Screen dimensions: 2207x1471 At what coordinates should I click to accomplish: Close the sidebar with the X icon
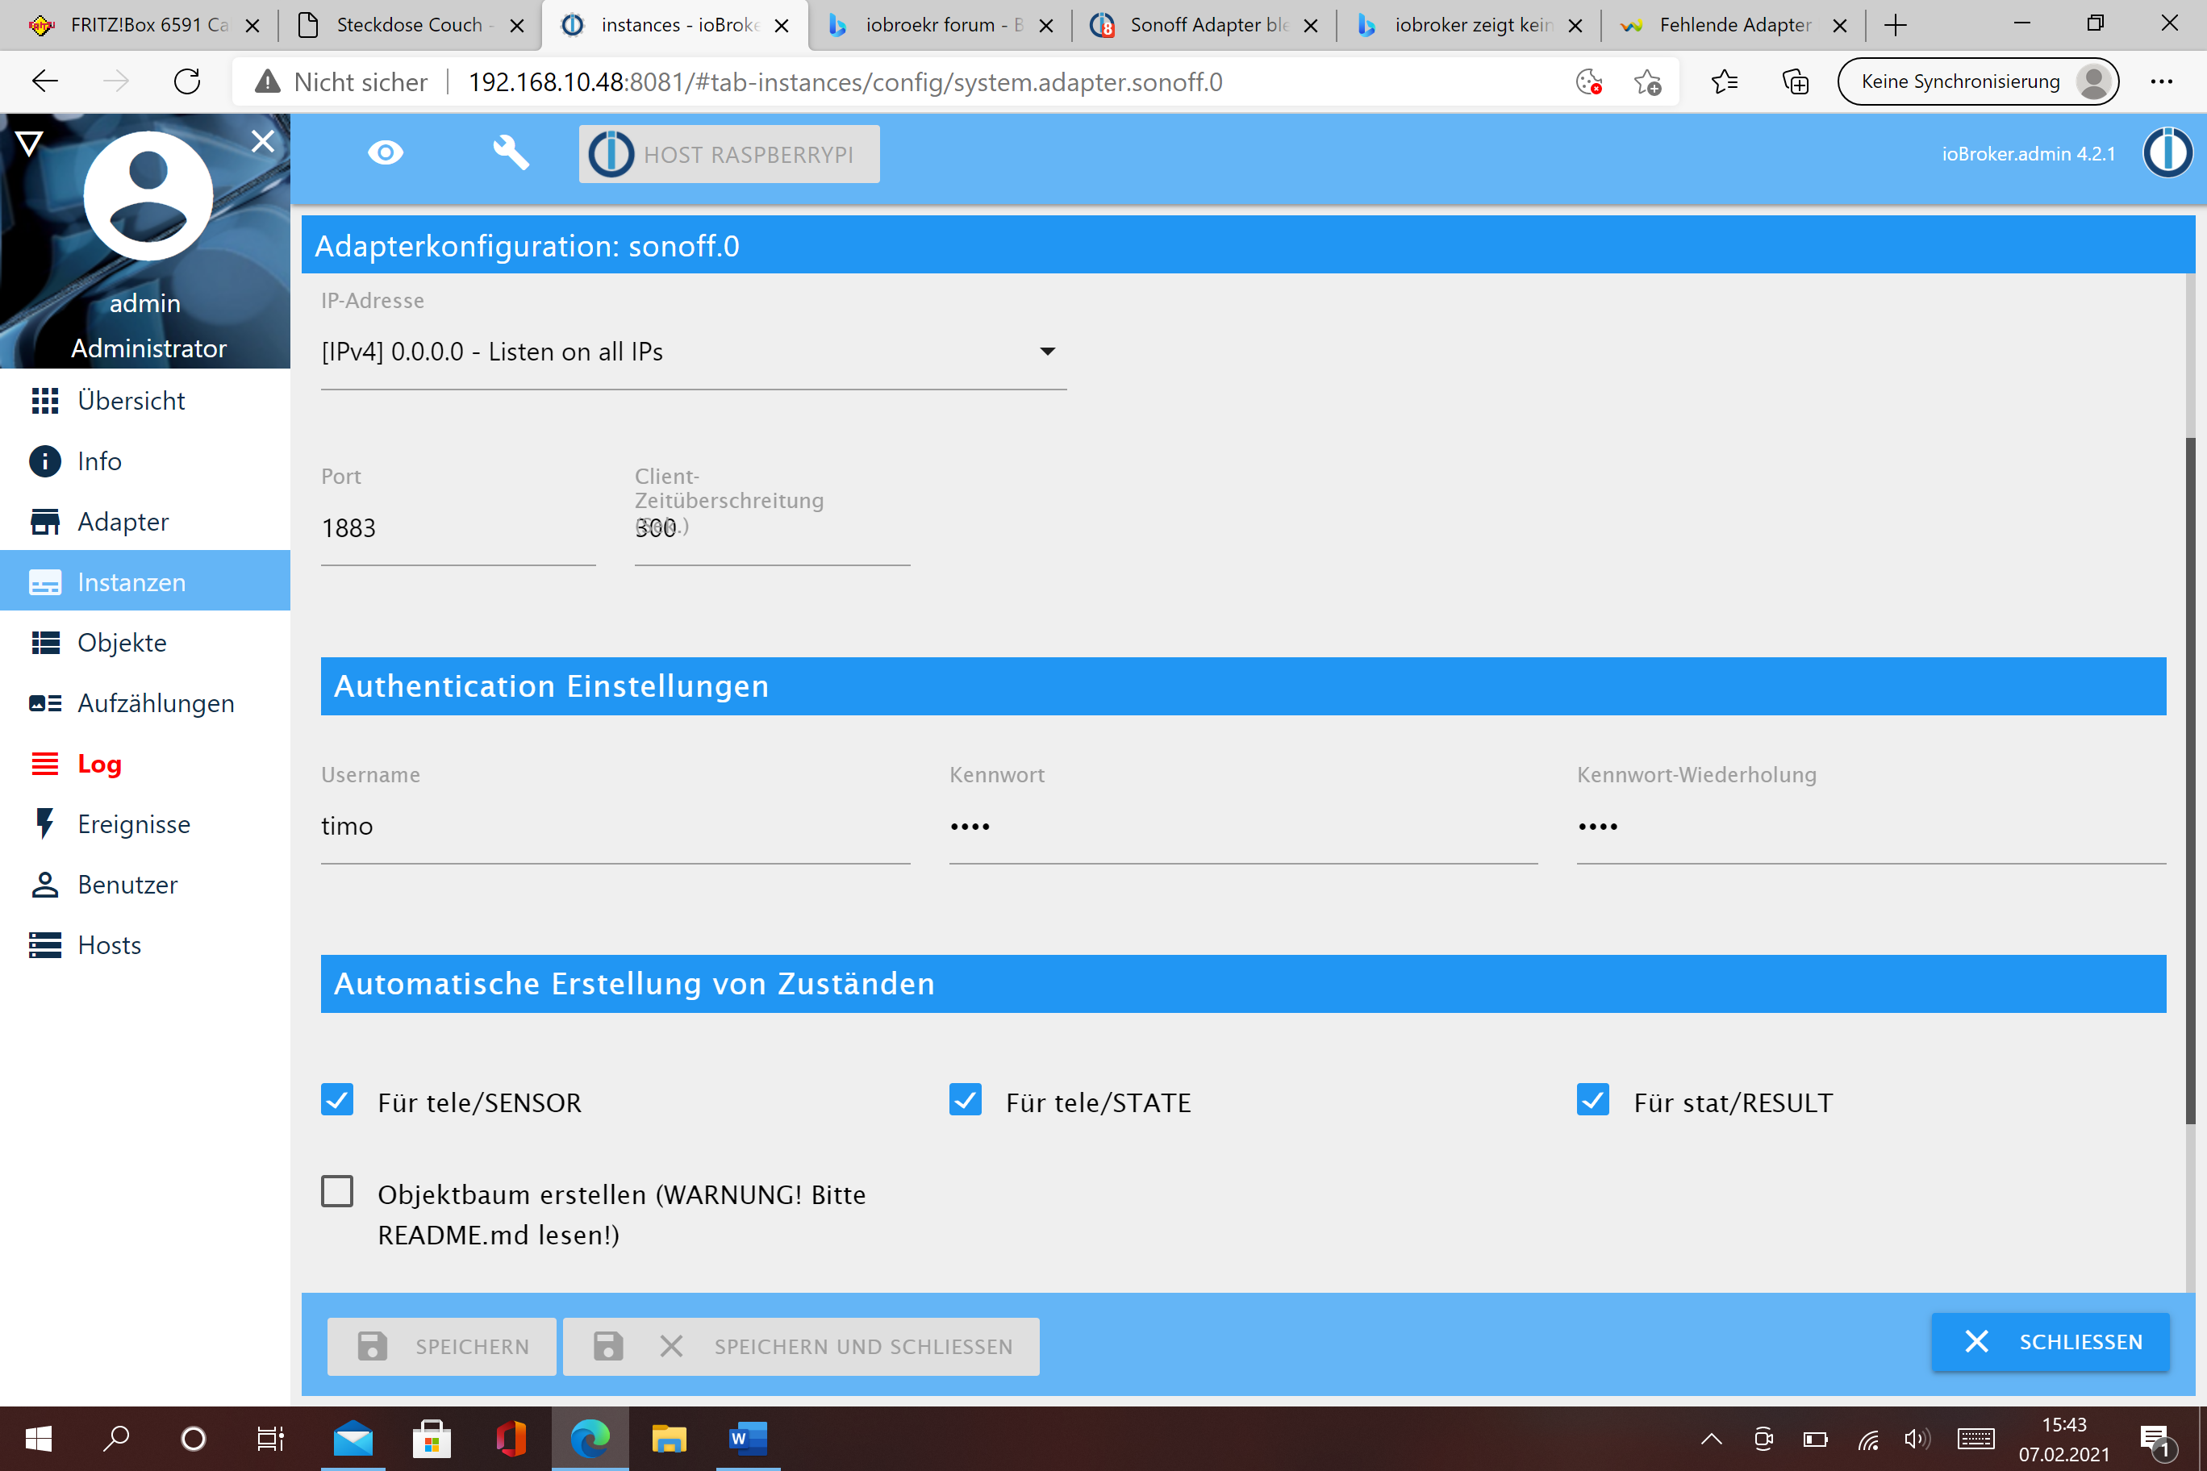point(263,142)
